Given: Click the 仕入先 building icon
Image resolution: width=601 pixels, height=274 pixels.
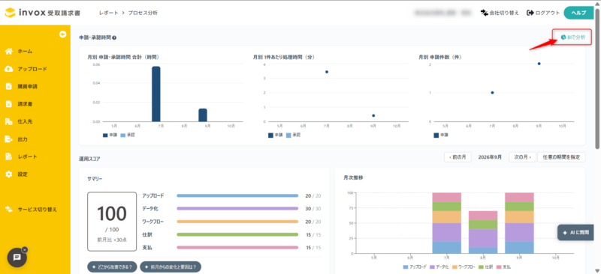Looking at the screenshot, I should pyautogui.click(x=9, y=121).
